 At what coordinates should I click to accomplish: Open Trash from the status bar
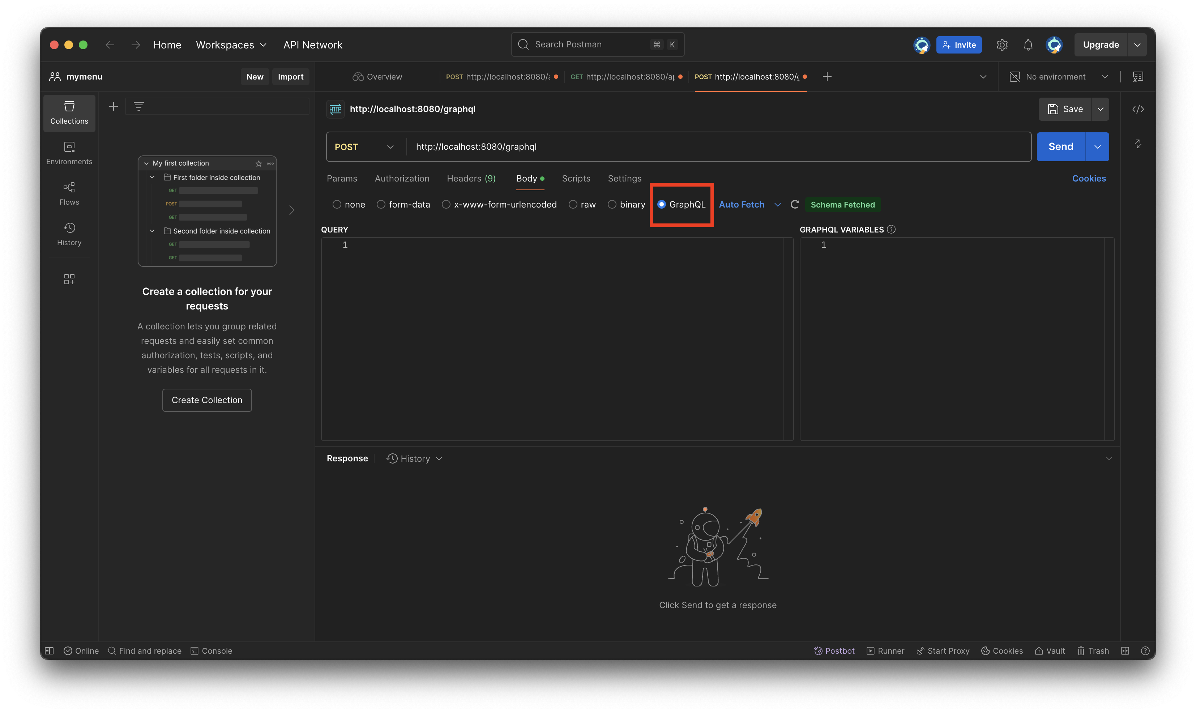click(x=1093, y=650)
